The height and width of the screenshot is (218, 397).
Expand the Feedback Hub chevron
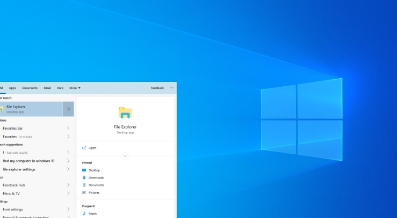(x=68, y=185)
